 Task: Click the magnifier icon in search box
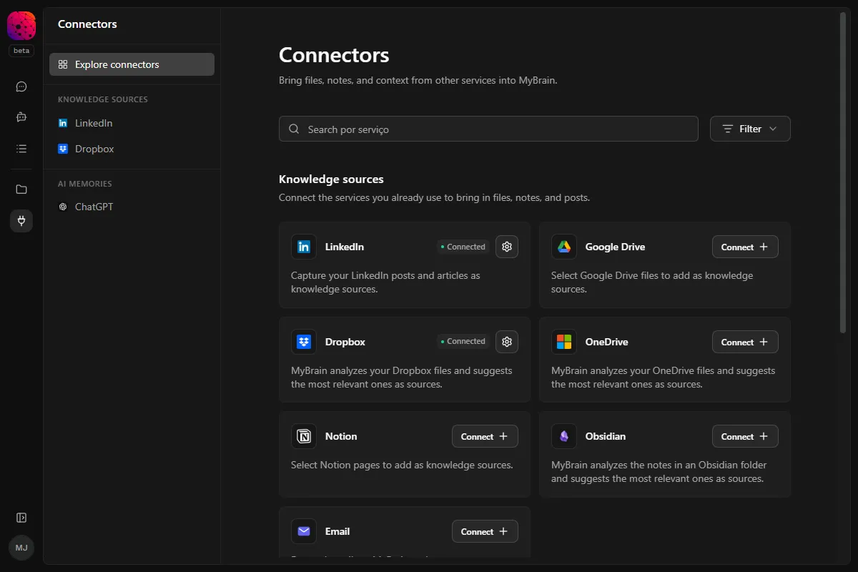pos(294,129)
